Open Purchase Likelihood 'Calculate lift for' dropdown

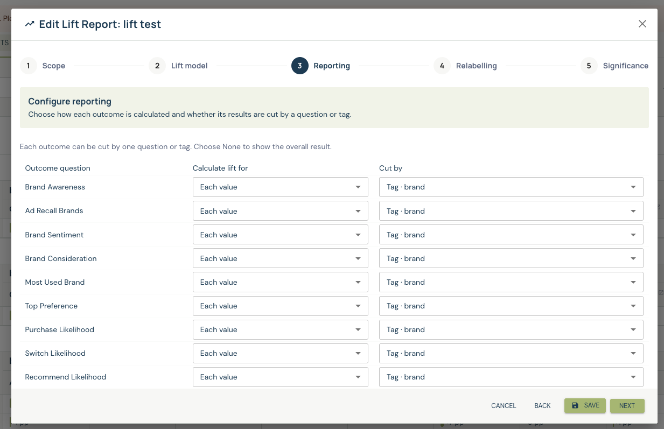[281, 329]
